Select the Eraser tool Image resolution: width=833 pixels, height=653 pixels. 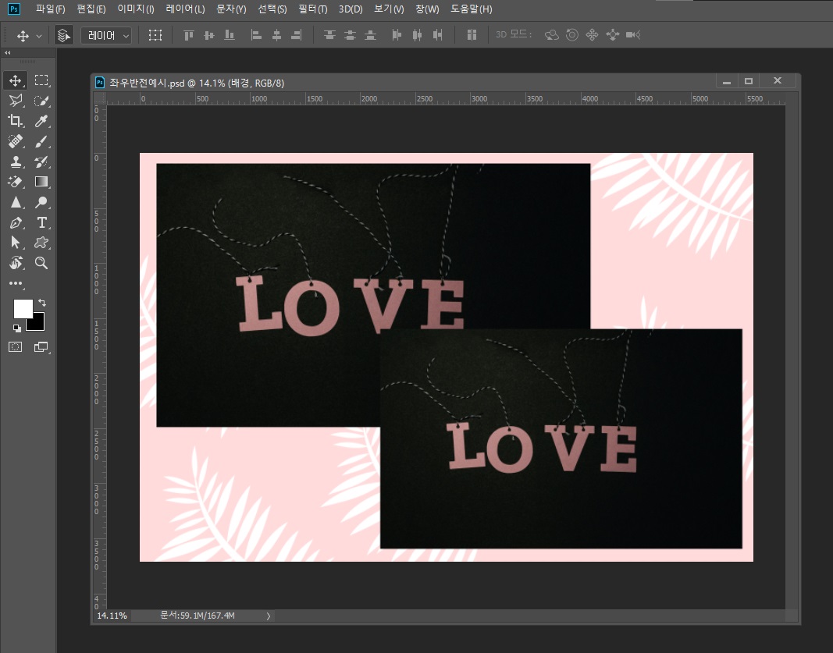[x=16, y=182]
